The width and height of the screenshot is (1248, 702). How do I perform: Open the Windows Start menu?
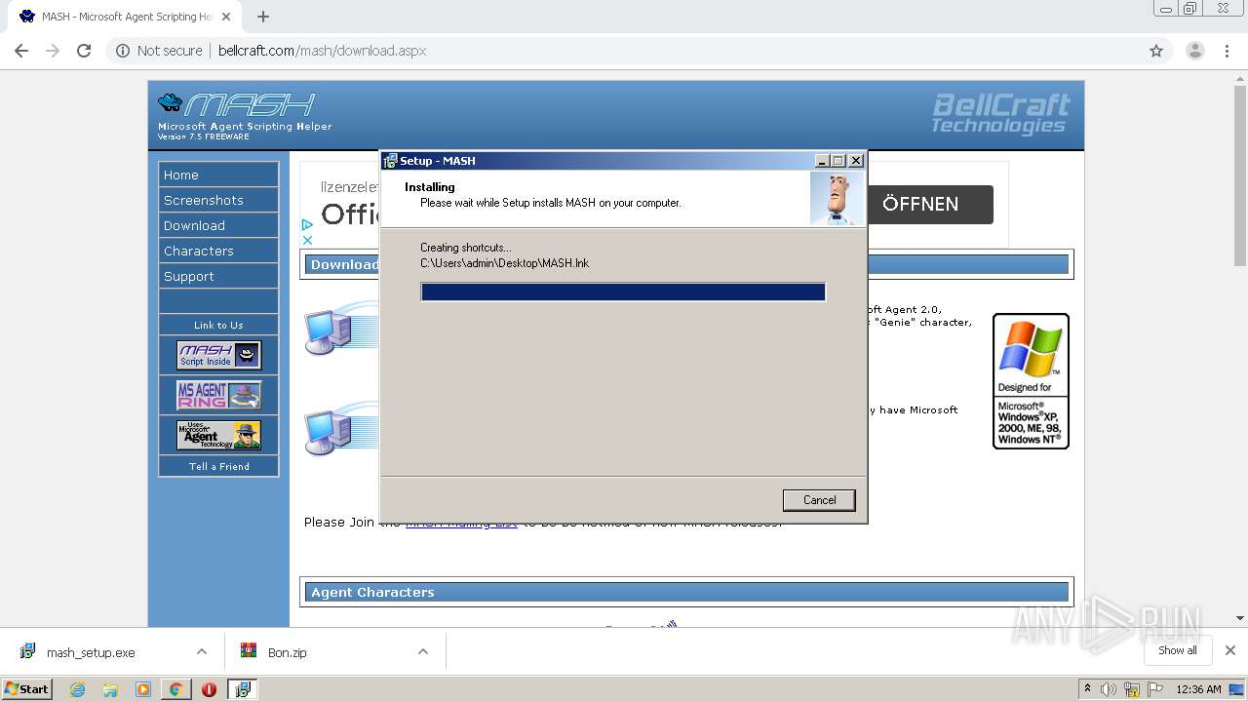27,688
